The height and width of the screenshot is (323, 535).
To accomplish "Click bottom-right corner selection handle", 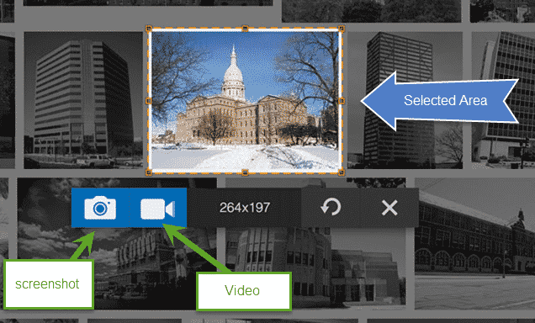I will (x=342, y=172).
